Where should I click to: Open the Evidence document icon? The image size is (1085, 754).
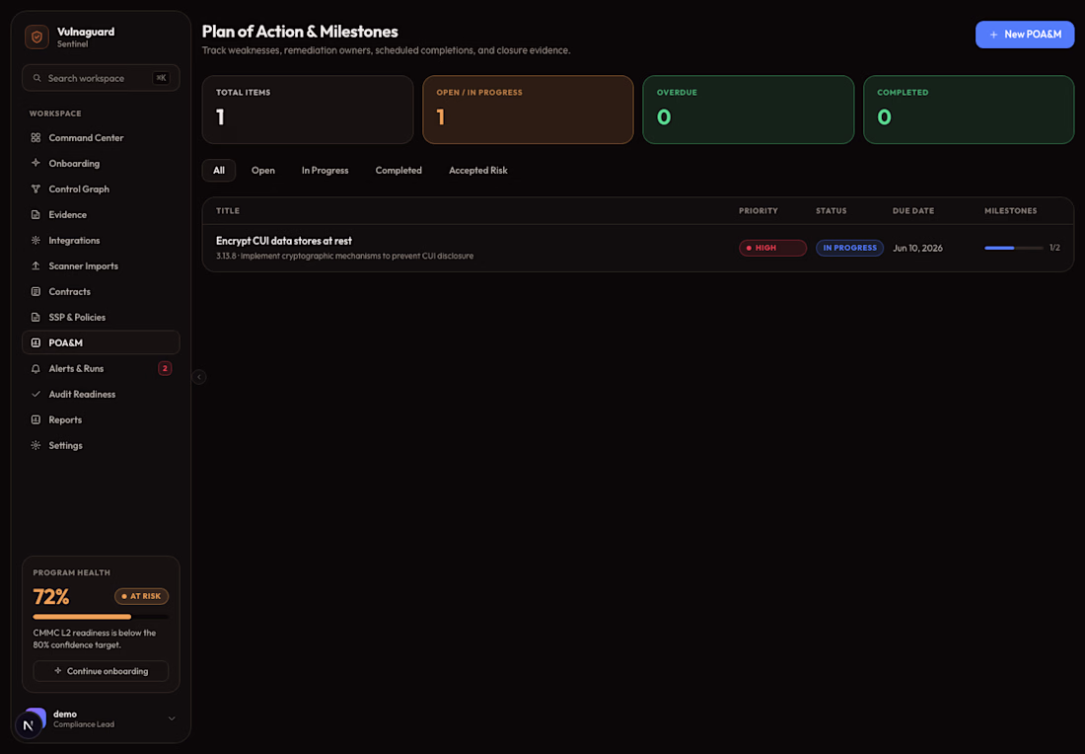36,214
